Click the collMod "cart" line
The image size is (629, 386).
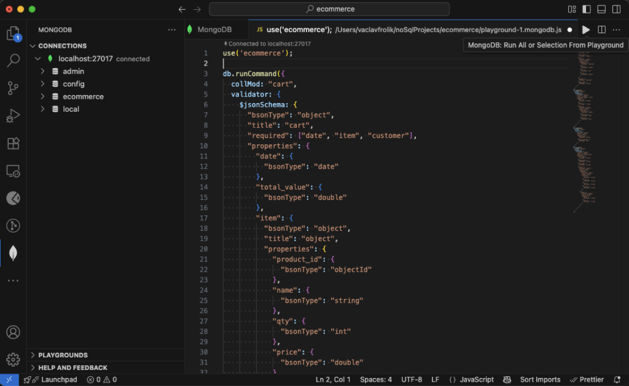(264, 84)
